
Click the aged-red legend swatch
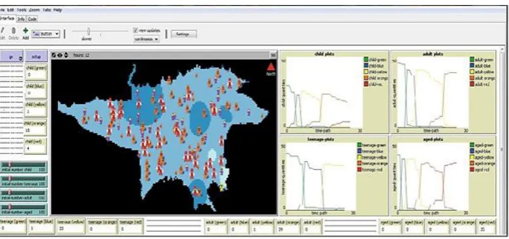[x=472, y=170]
